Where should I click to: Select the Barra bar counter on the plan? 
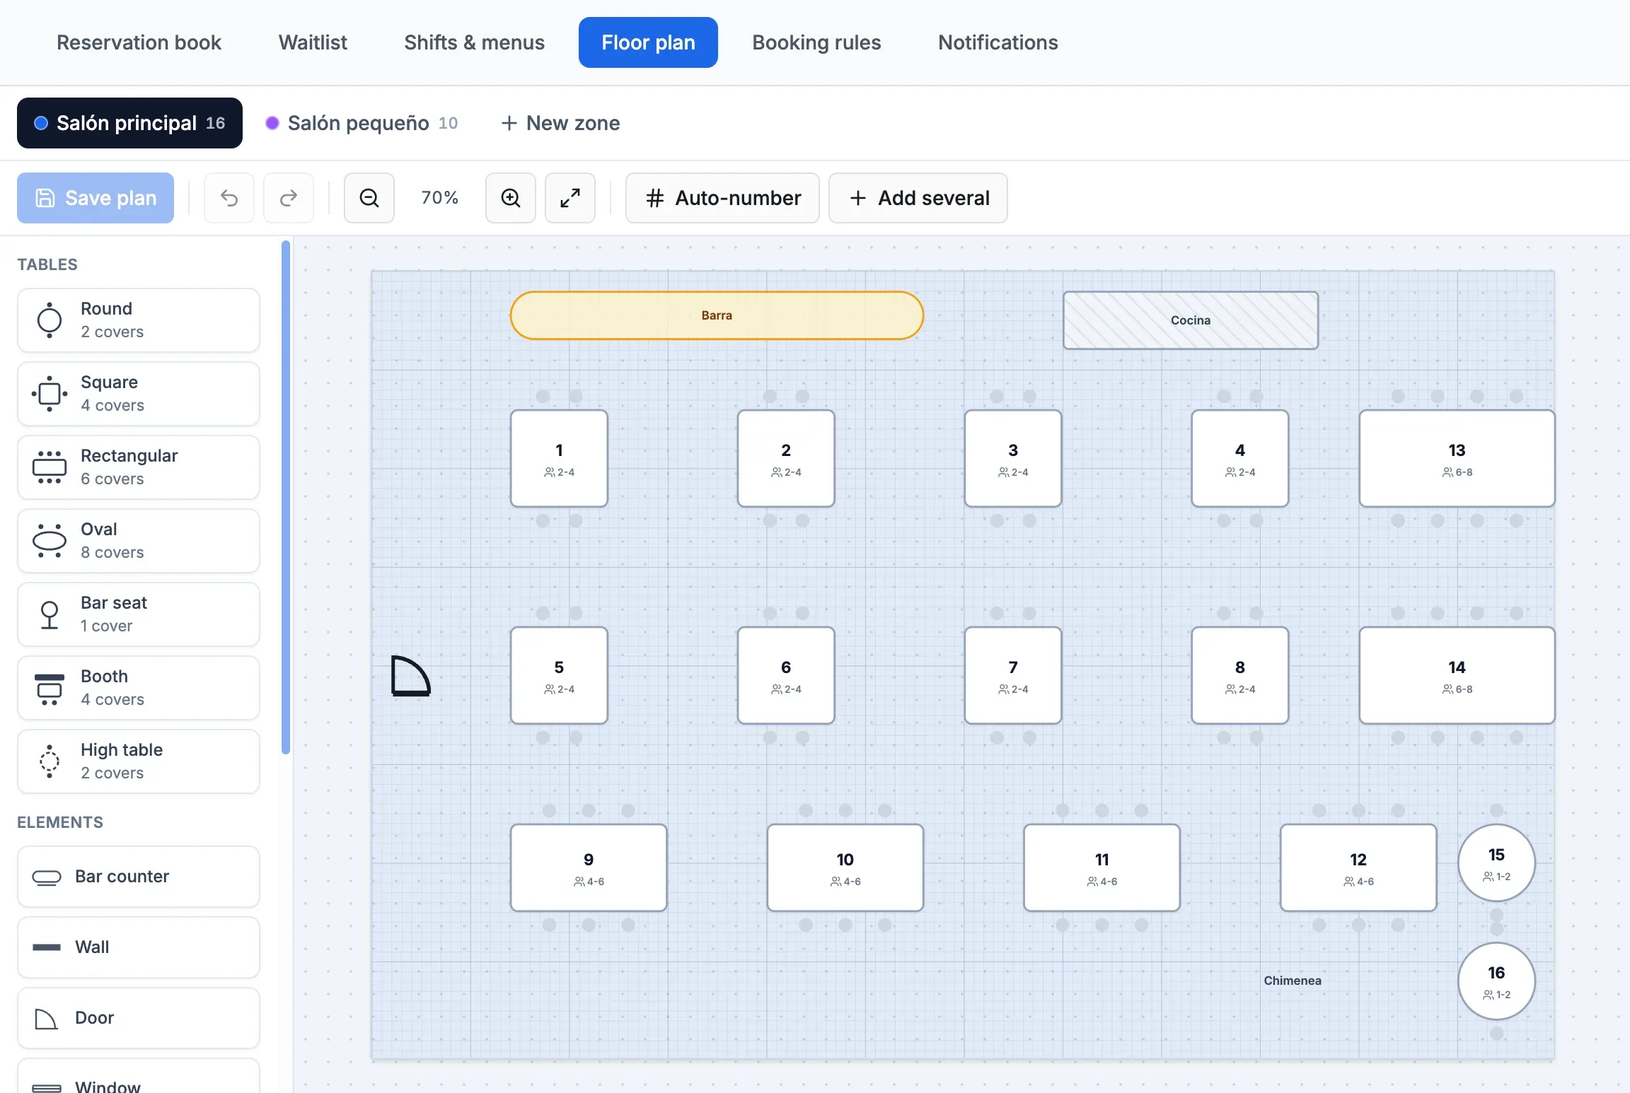coord(717,315)
